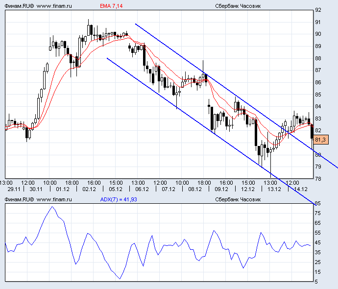
Task: Click ADX axis value 55
Action: tap(317, 233)
